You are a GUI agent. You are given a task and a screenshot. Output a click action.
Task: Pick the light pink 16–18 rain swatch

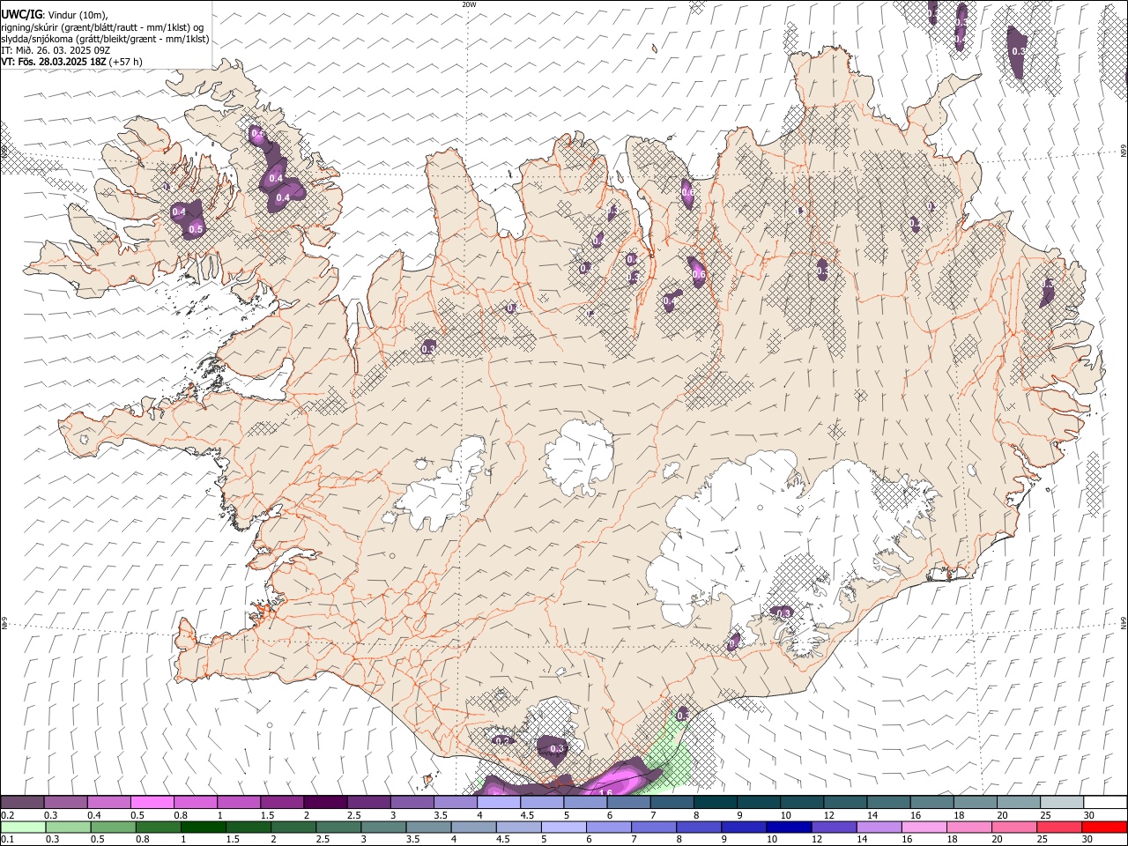(924, 827)
